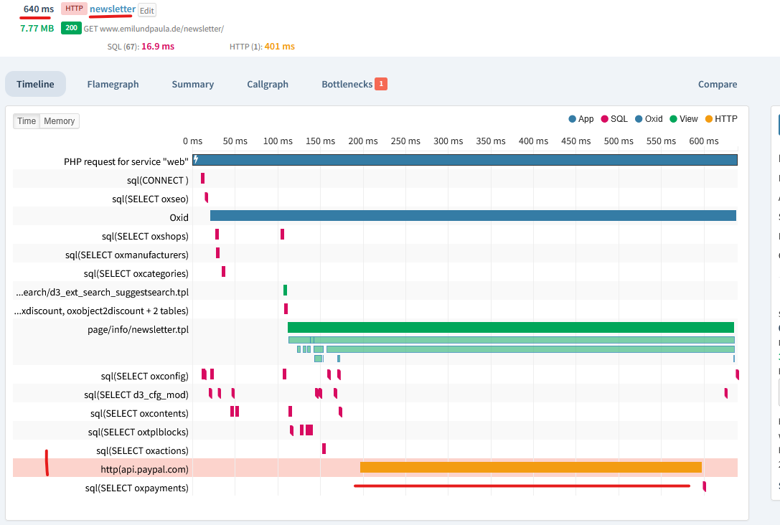This screenshot has height=525, width=780.
Task: Open the Summary tab
Action: point(192,84)
